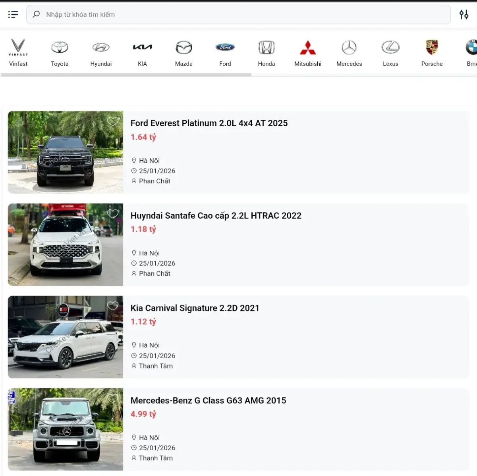This screenshot has width=477, height=476.
Task: Select the Vinfast brand logo
Action: [18, 48]
